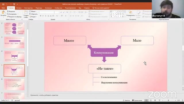Select the star shape in gallery

click(x=123, y=16)
